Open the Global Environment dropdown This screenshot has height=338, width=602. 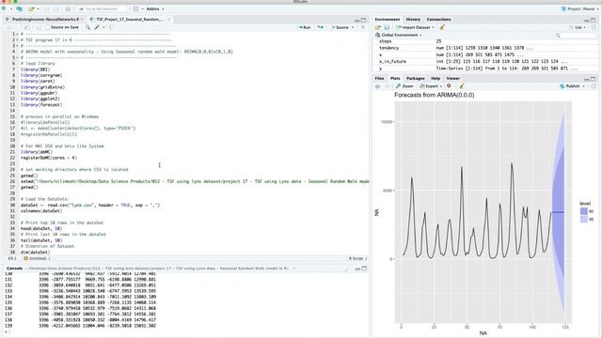click(x=399, y=35)
